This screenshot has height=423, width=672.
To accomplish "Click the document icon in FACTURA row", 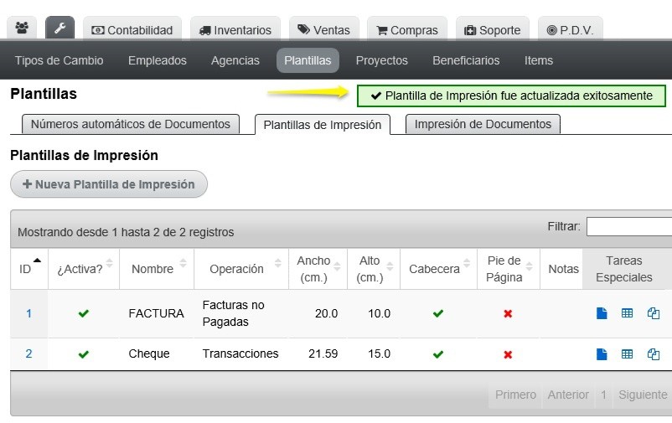I will click(x=602, y=313).
